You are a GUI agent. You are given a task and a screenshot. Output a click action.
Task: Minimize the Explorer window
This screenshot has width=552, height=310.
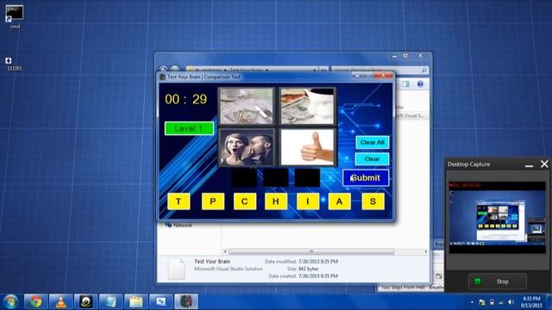pos(394,56)
